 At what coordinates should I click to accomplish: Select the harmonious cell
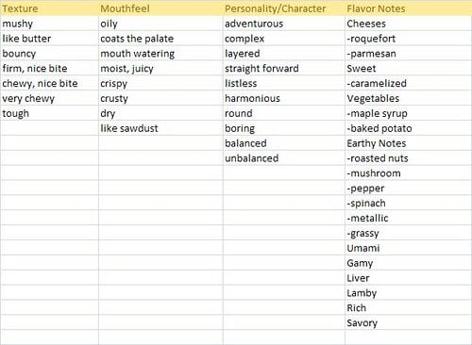(x=284, y=98)
